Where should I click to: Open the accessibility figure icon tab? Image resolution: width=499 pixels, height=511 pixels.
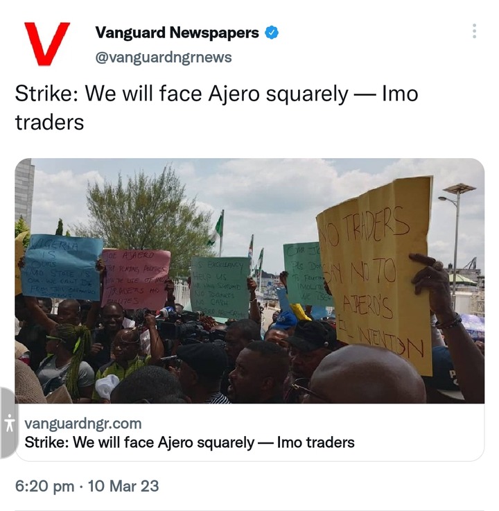[9, 423]
